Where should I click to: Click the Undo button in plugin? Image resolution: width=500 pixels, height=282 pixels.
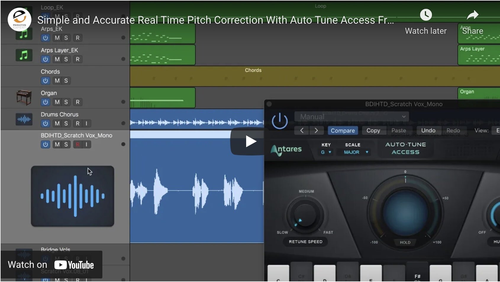pyautogui.click(x=428, y=130)
